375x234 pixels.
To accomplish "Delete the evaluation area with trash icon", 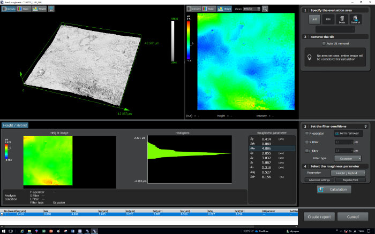I will [x=342, y=19].
